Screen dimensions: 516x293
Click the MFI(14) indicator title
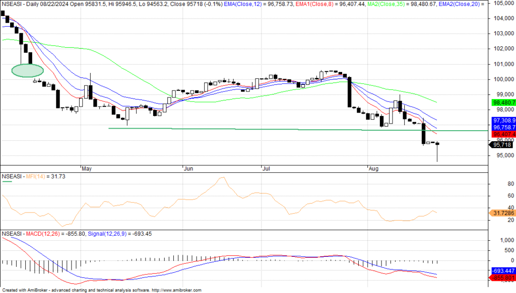click(34, 176)
